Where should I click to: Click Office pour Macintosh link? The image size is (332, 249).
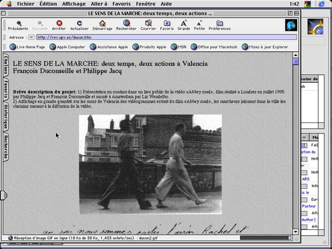pos(214,47)
